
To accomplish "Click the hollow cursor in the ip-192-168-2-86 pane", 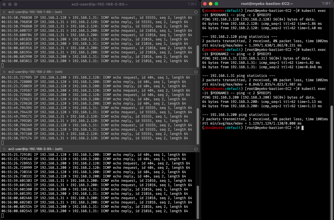I will pos(3,143).
